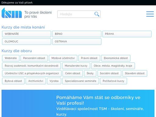Viewport: 156px width, 117px height.
Task: Click the 'Kurzy dle místa konání' heading
Action: click(23, 27)
